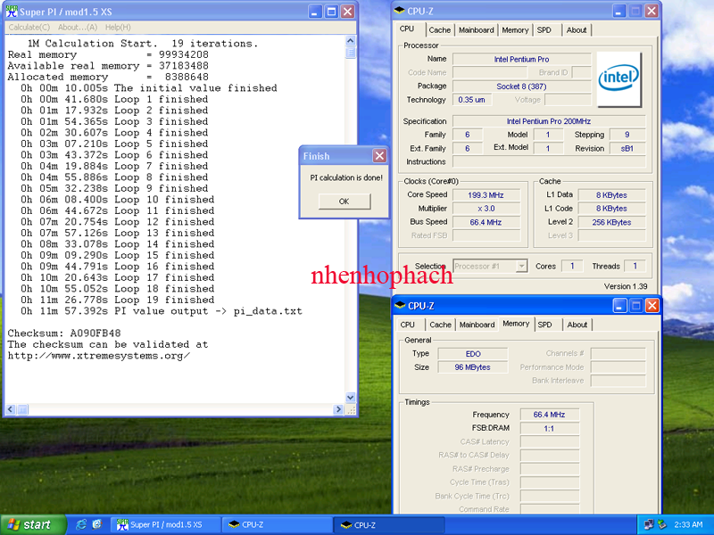Select Memory tab in bottom CPU-Z window
The height and width of the screenshot is (535, 714).
[x=516, y=324]
